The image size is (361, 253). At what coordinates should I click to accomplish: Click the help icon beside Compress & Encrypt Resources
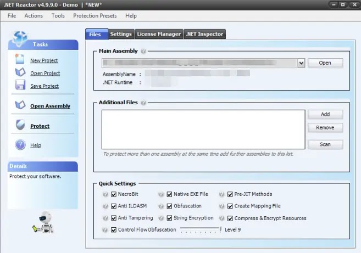pos(222,218)
